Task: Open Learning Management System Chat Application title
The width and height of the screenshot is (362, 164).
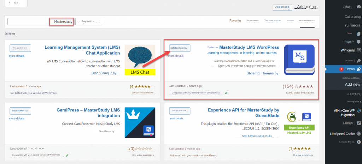Action: [x=82, y=50]
